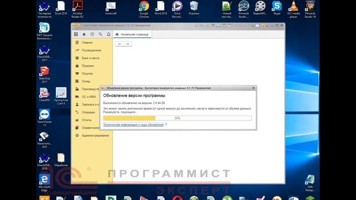Open Обработки folder on the desktop

click(61, 160)
